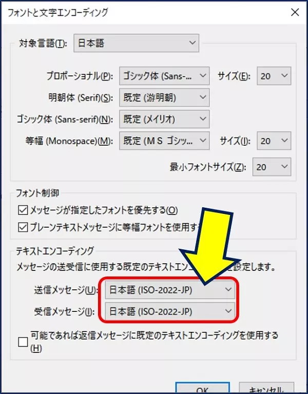Open the 等幅 サイズ(I) dropdown
The image size is (308, 394).
[274, 141]
